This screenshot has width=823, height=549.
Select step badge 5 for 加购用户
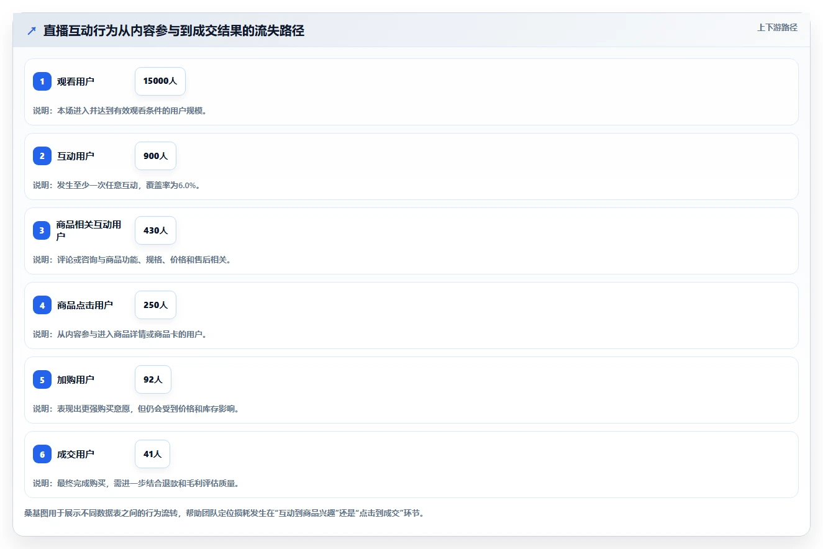pos(42,379)
